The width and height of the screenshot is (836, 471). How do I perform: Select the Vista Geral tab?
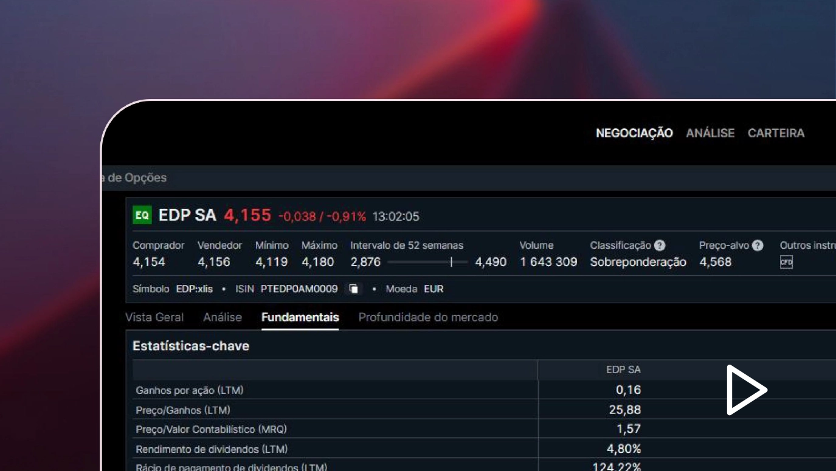pyautogui.click(x=154, y=317)
